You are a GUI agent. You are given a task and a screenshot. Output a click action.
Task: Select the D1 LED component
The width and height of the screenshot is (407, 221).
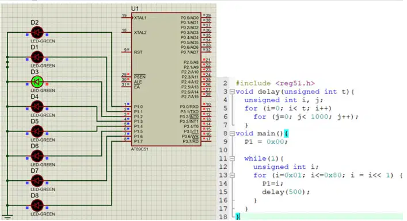click(x=37, y=57)
